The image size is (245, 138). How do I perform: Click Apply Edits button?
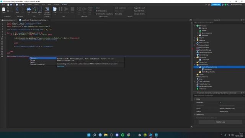coord(118,14)
